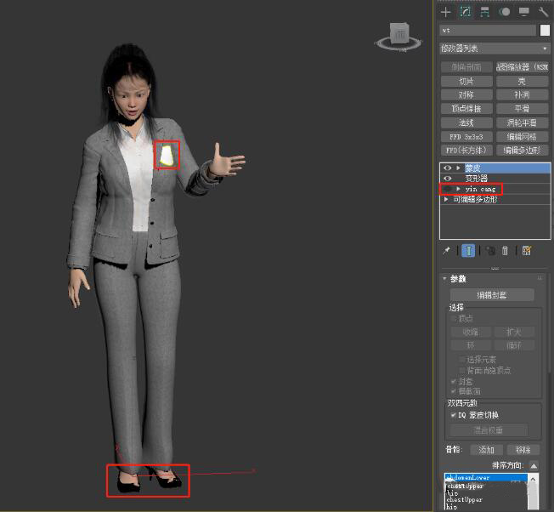Viewport: 554px width, 512px height.
Task: Toggle visibility eye of 蒙皮 modifier
Action: [x=447, y=168]
